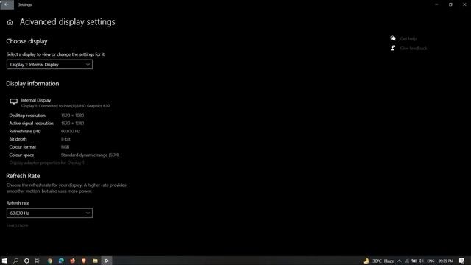The image size is (471, 265).
Task: Click the active Settings gear on taskbar
Action: click(x=106, y=261)
